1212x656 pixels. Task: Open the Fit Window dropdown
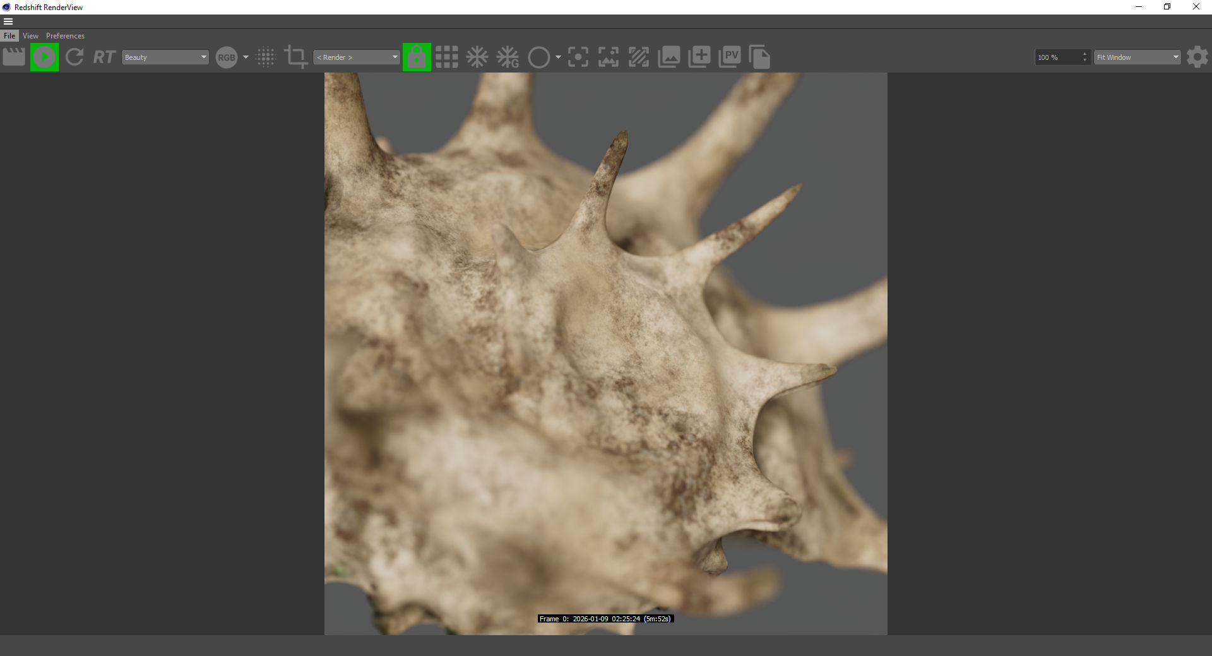tap(1137, 57)
